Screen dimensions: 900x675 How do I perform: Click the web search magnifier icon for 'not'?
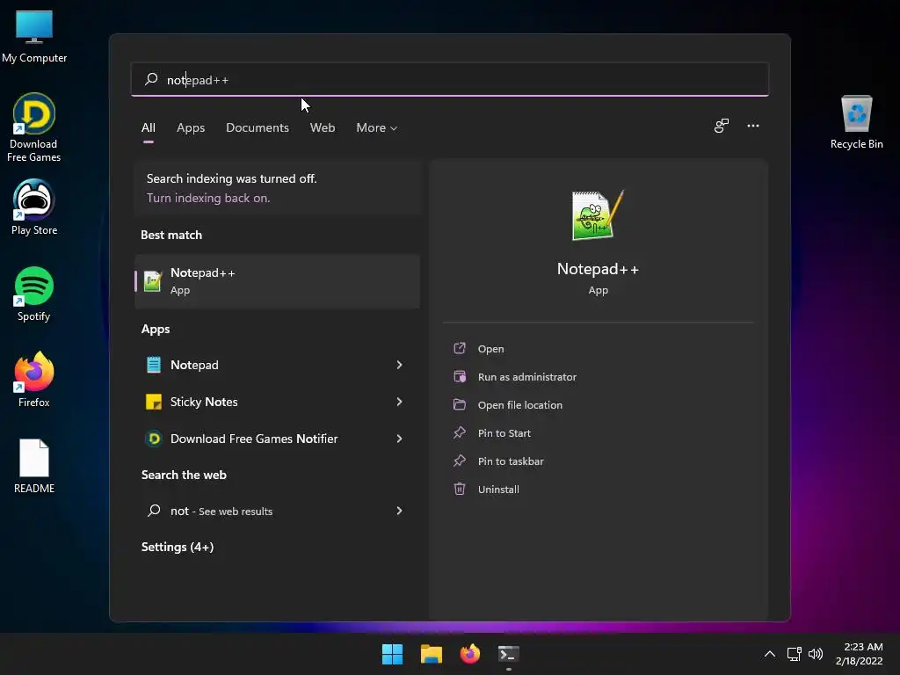154,511
